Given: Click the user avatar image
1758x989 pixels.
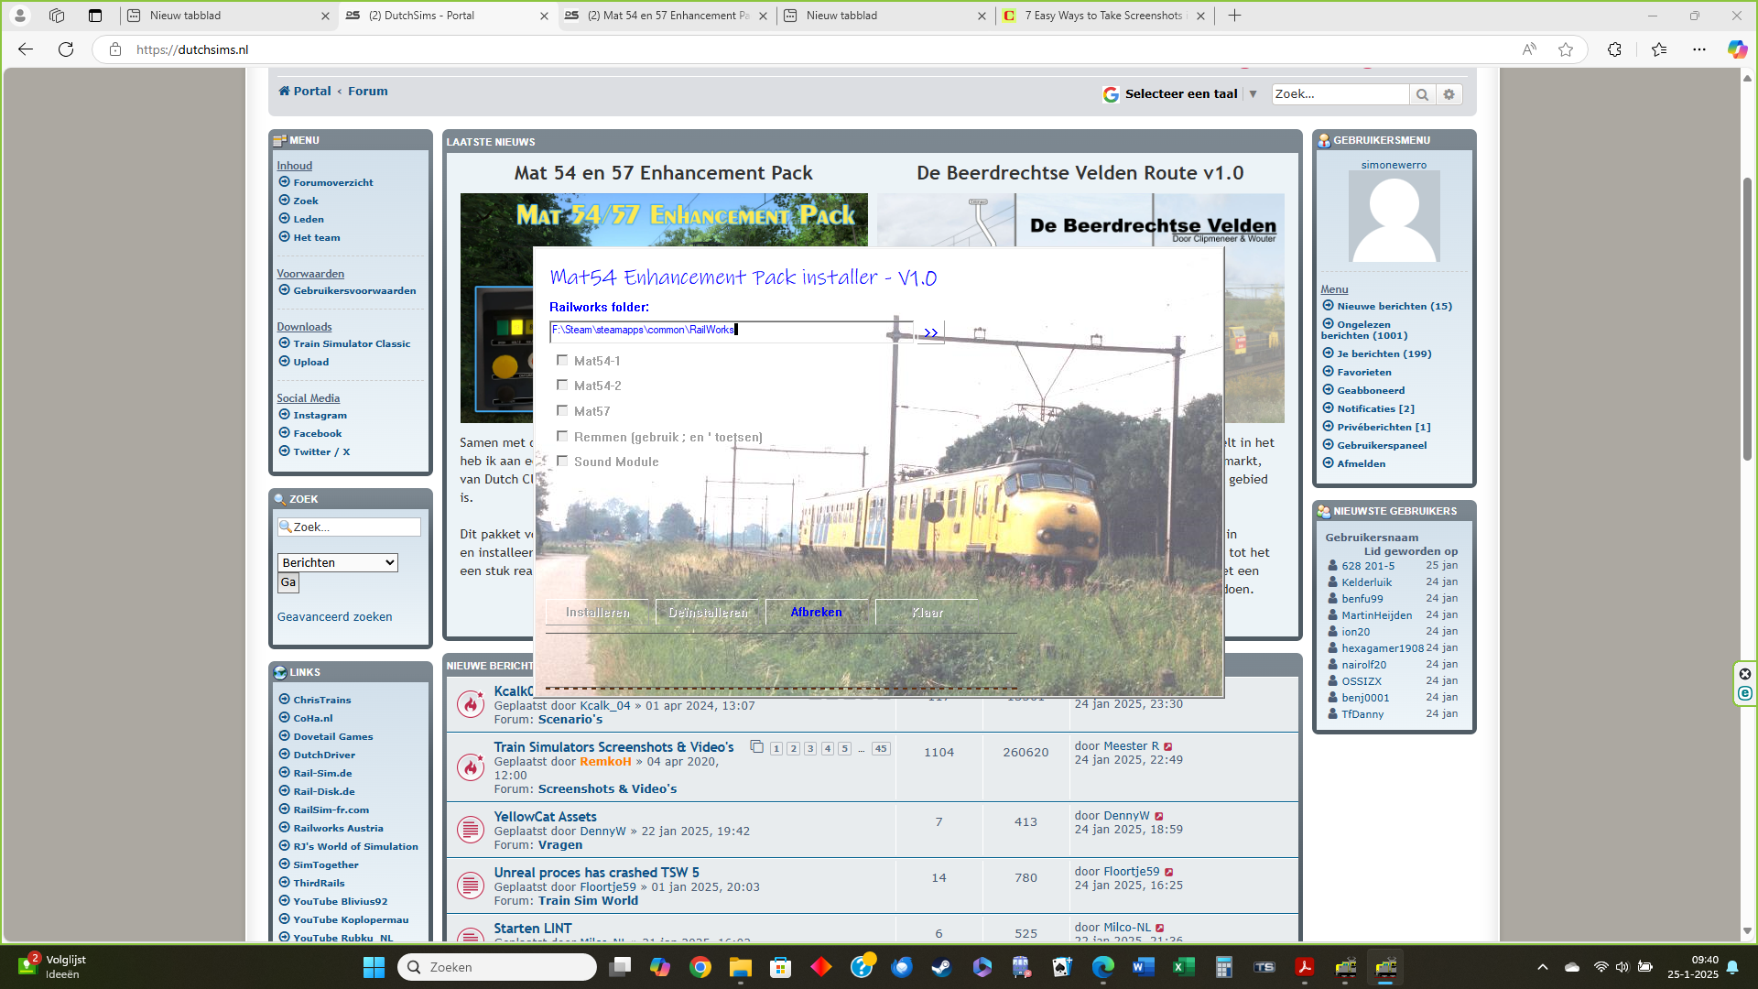Looking at the screenshot, I should click(x=1394, y=217).
